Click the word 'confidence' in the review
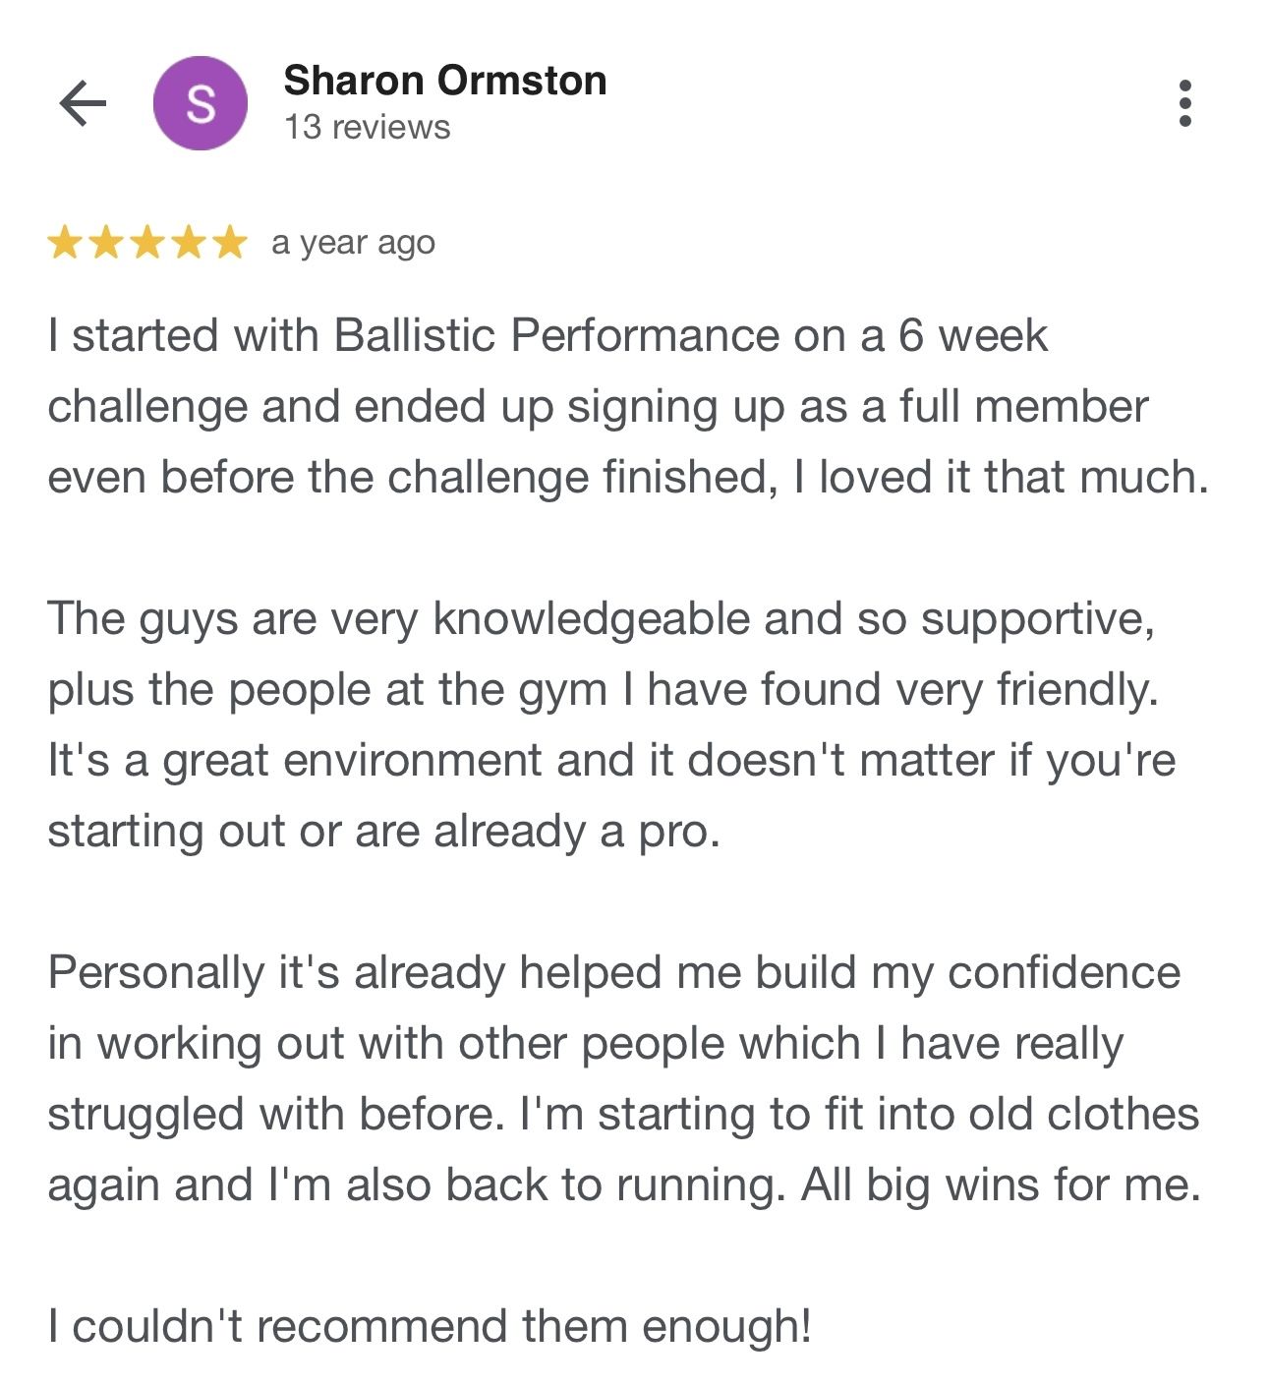 (1064, 973)
